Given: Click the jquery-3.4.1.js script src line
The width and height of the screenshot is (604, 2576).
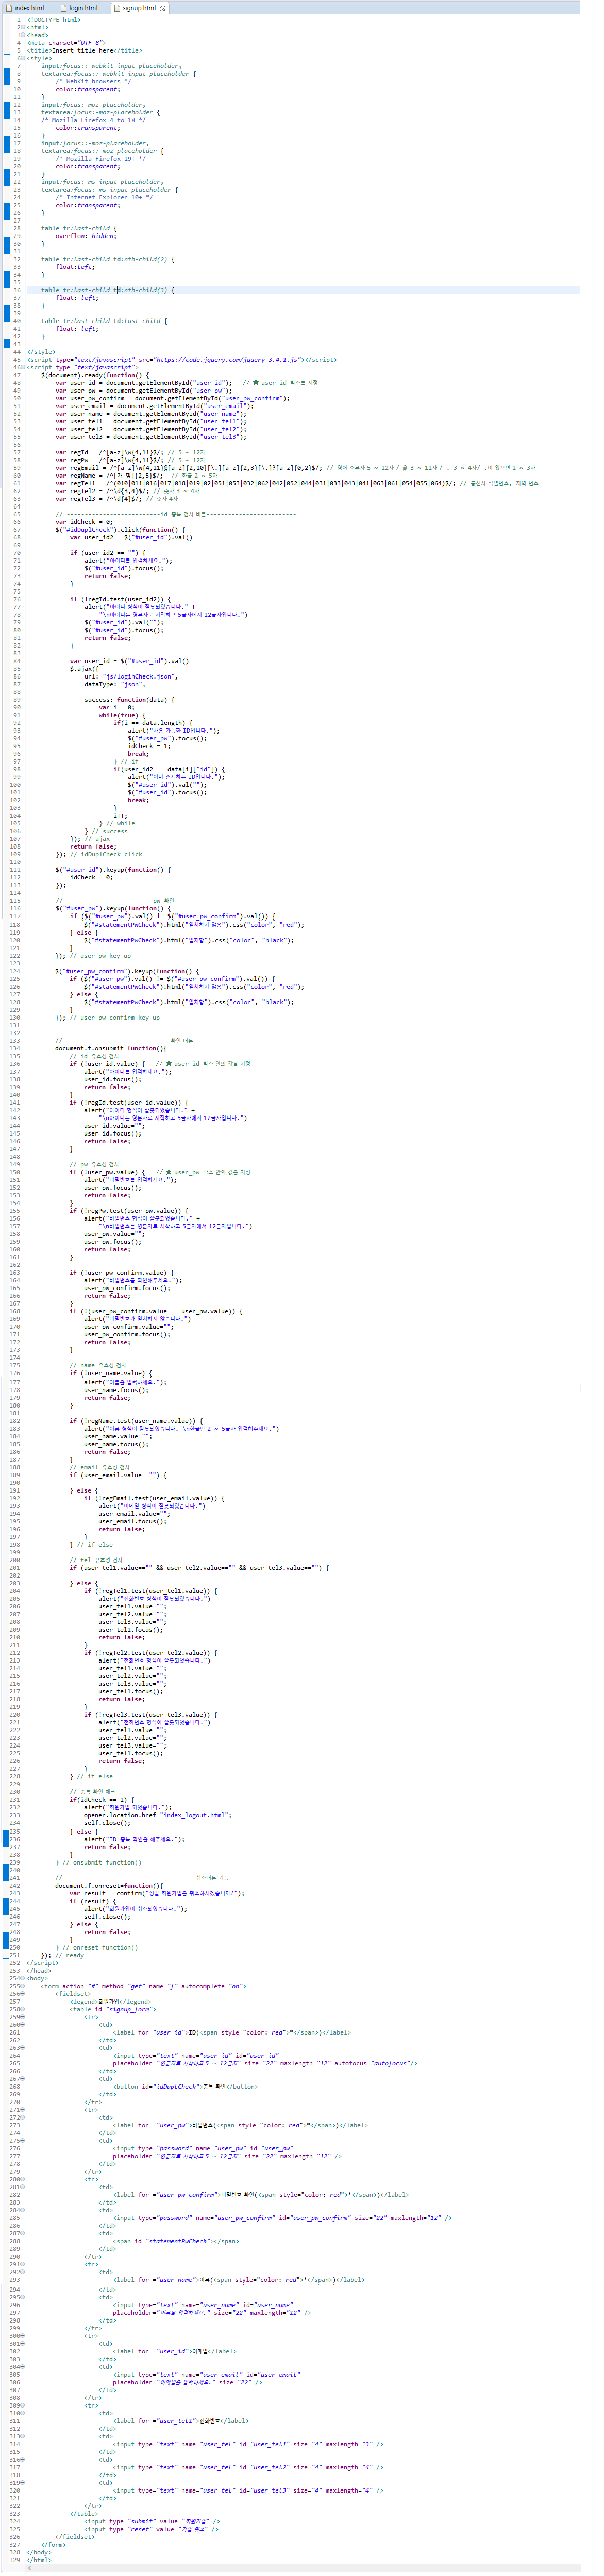Looking at the screenshot, I should click(181, 359).
